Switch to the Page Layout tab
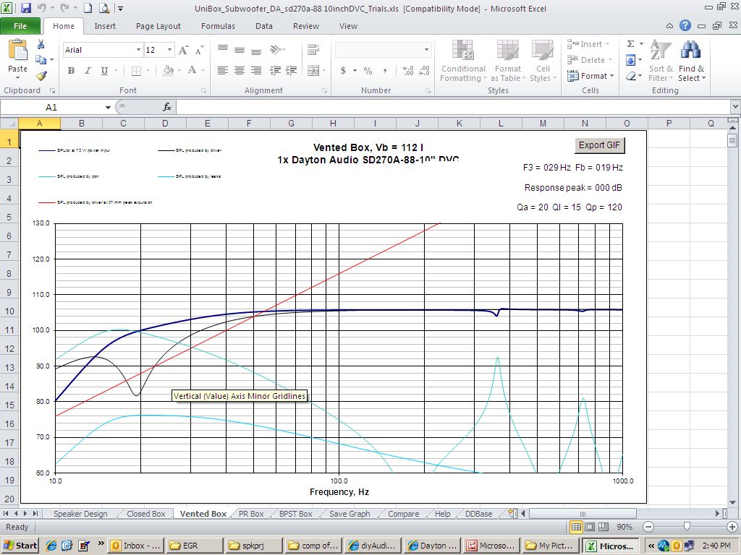741x555 pixels. (158, 26)
